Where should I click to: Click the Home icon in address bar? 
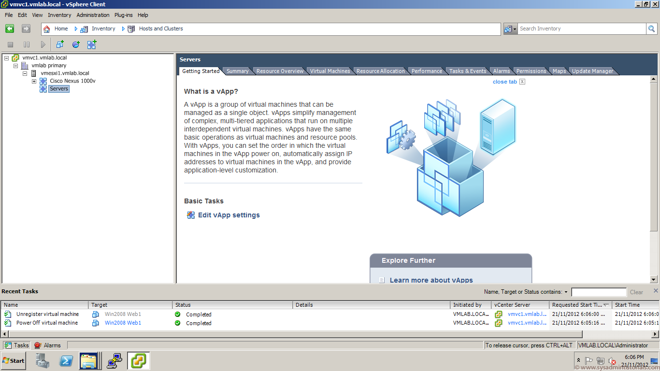tap(47, 29)
